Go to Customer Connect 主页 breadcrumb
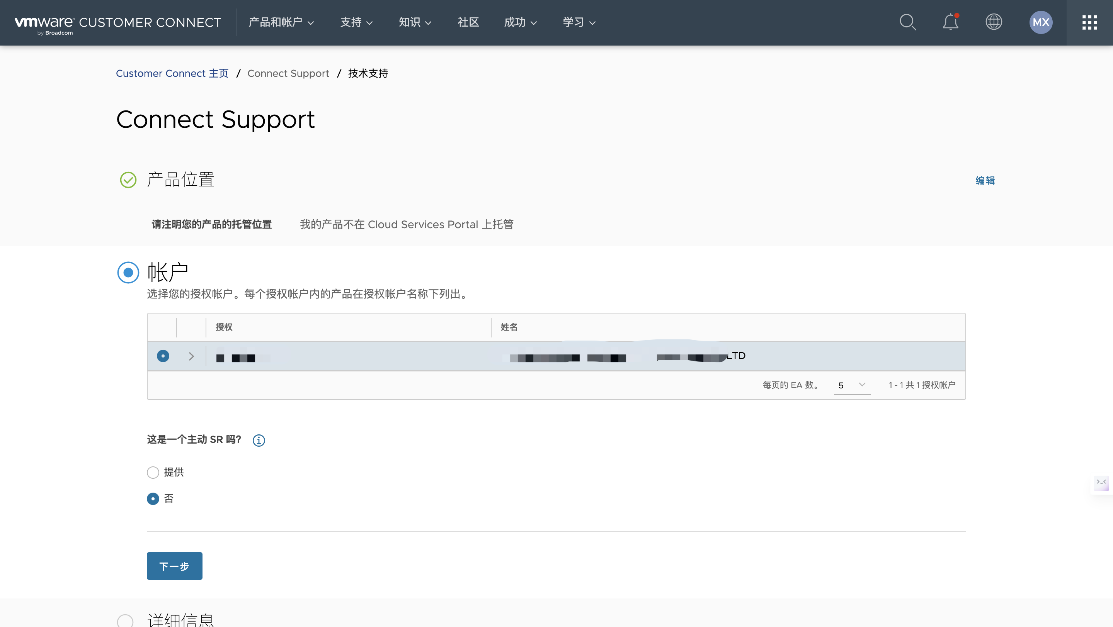This screenshot has width=1113, height=627. [x=172, y=73]
